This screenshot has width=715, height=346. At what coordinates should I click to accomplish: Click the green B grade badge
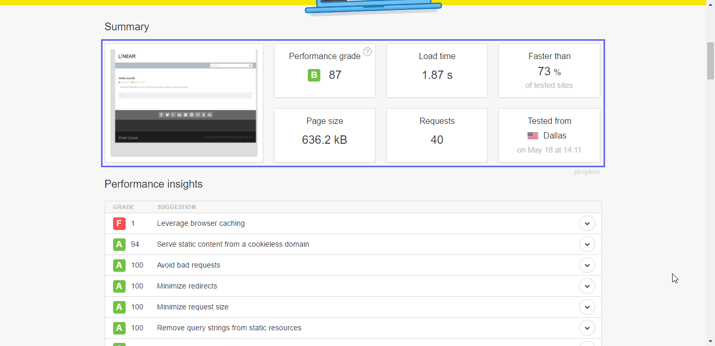point(314,75)
